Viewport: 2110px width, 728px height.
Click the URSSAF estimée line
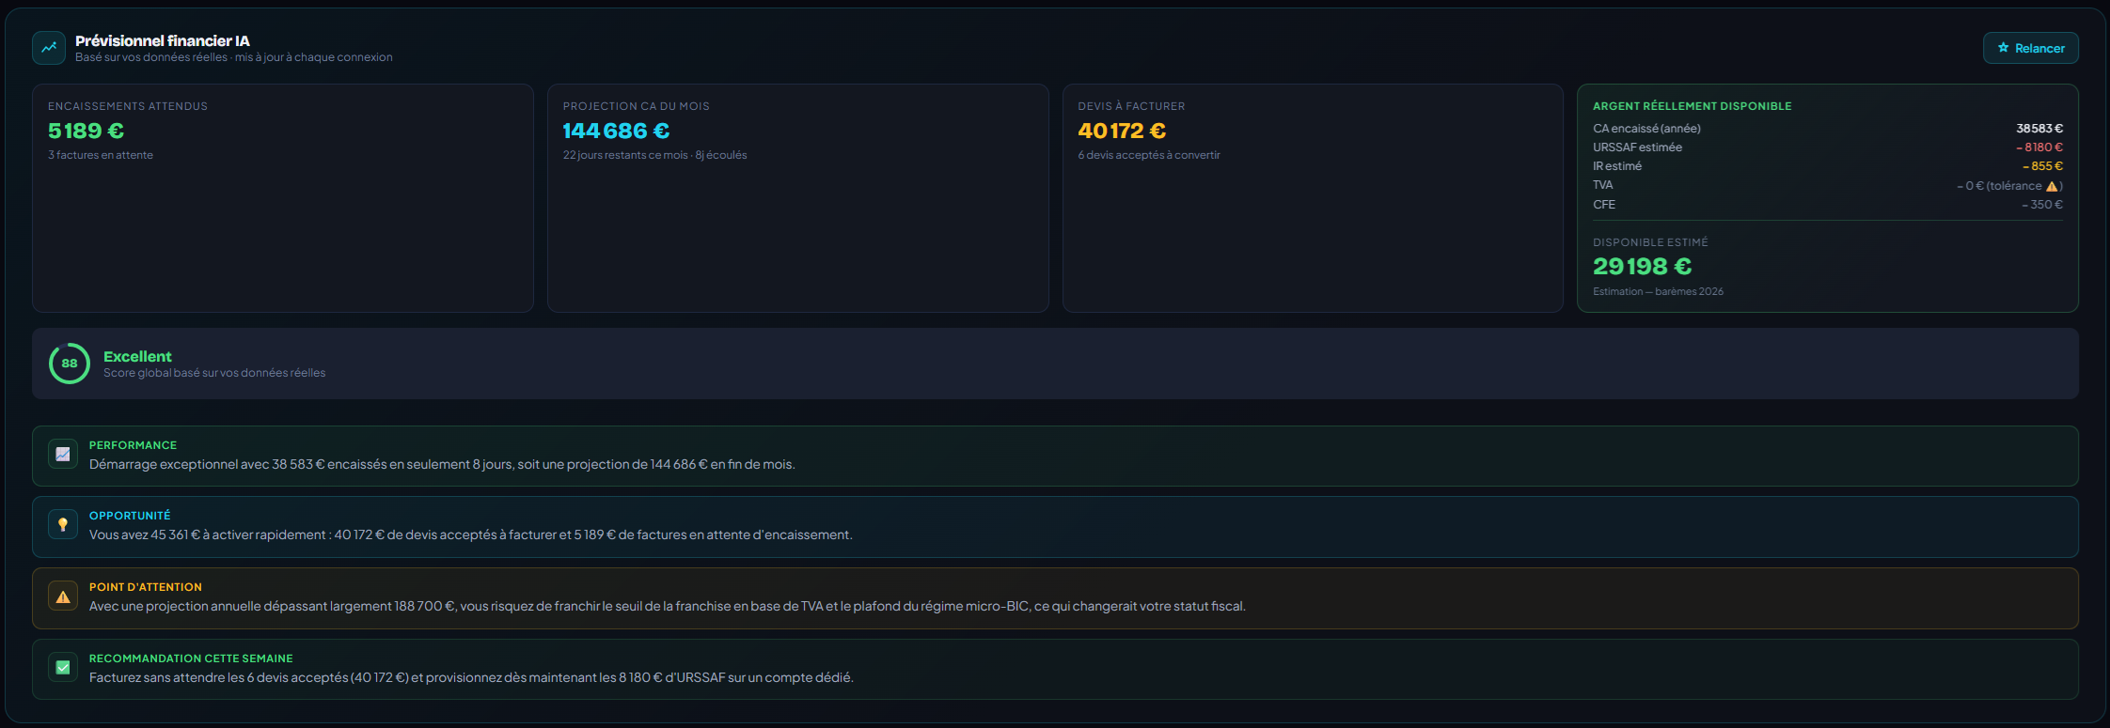click(x=1828, y=147)
